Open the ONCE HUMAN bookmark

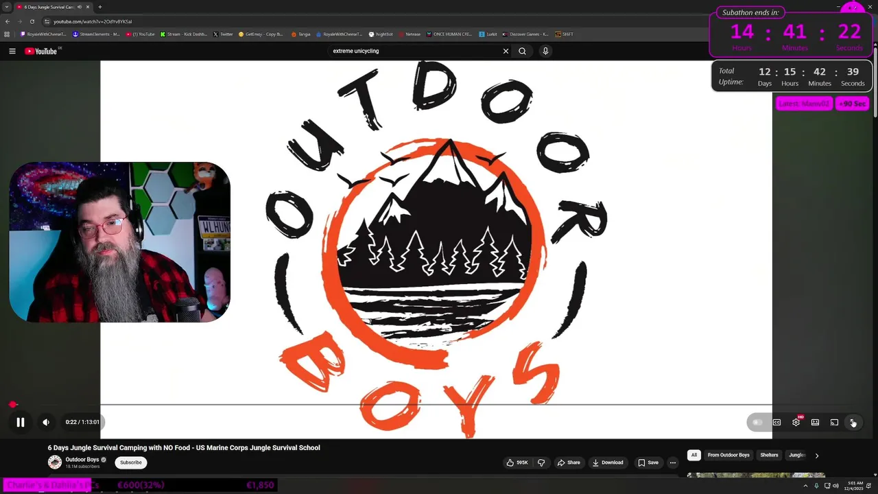tap(449, 34)
